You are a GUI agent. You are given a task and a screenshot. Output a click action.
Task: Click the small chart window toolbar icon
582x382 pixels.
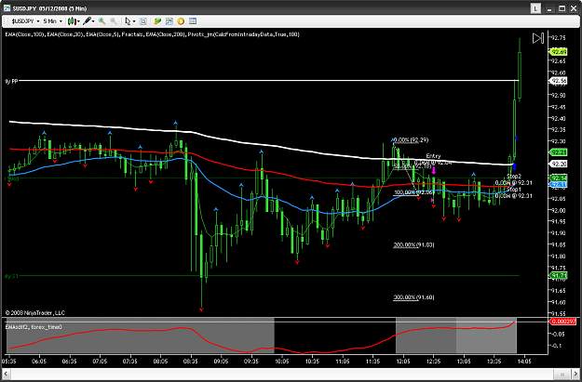click(x=169, y=21)
